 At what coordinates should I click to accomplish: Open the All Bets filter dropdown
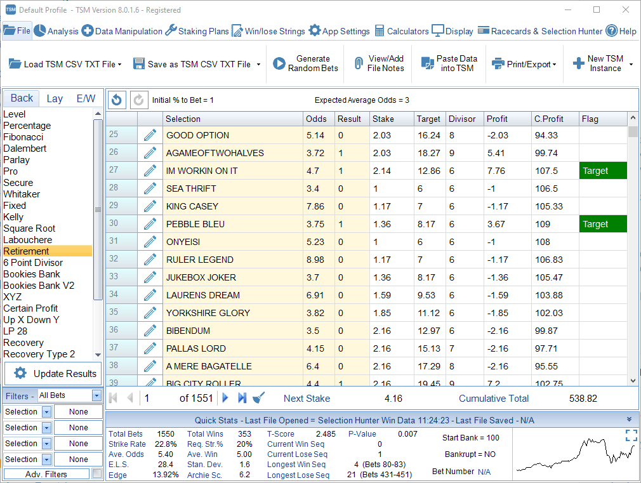pos(96,395)
